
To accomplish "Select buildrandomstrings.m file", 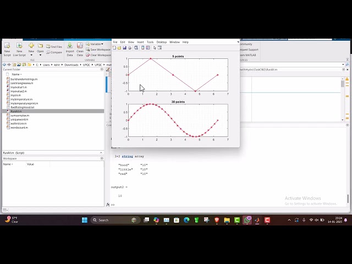I will coord(24,79).
